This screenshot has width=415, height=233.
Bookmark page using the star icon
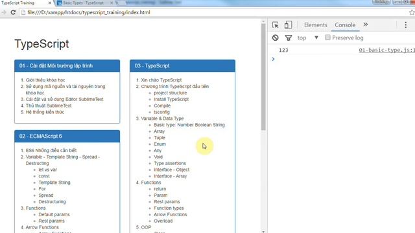tap(412, 12)
